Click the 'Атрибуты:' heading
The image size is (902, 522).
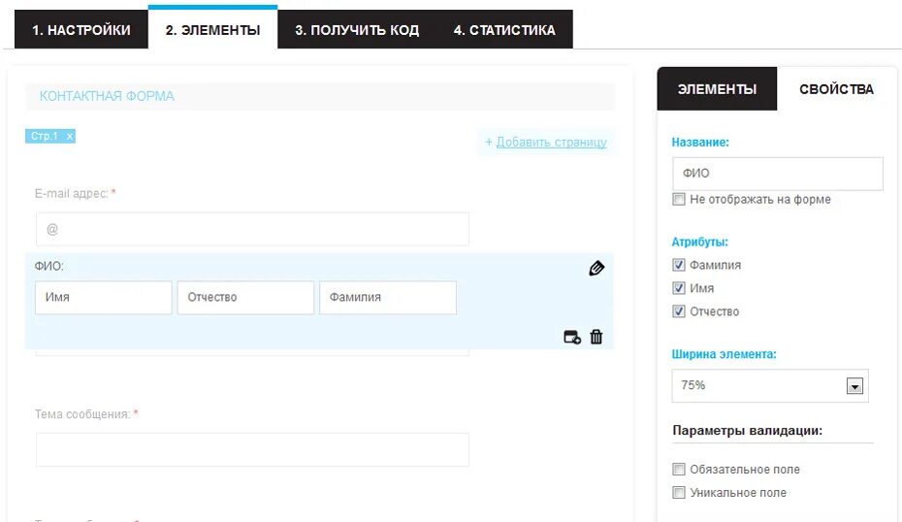pos(699,242)
